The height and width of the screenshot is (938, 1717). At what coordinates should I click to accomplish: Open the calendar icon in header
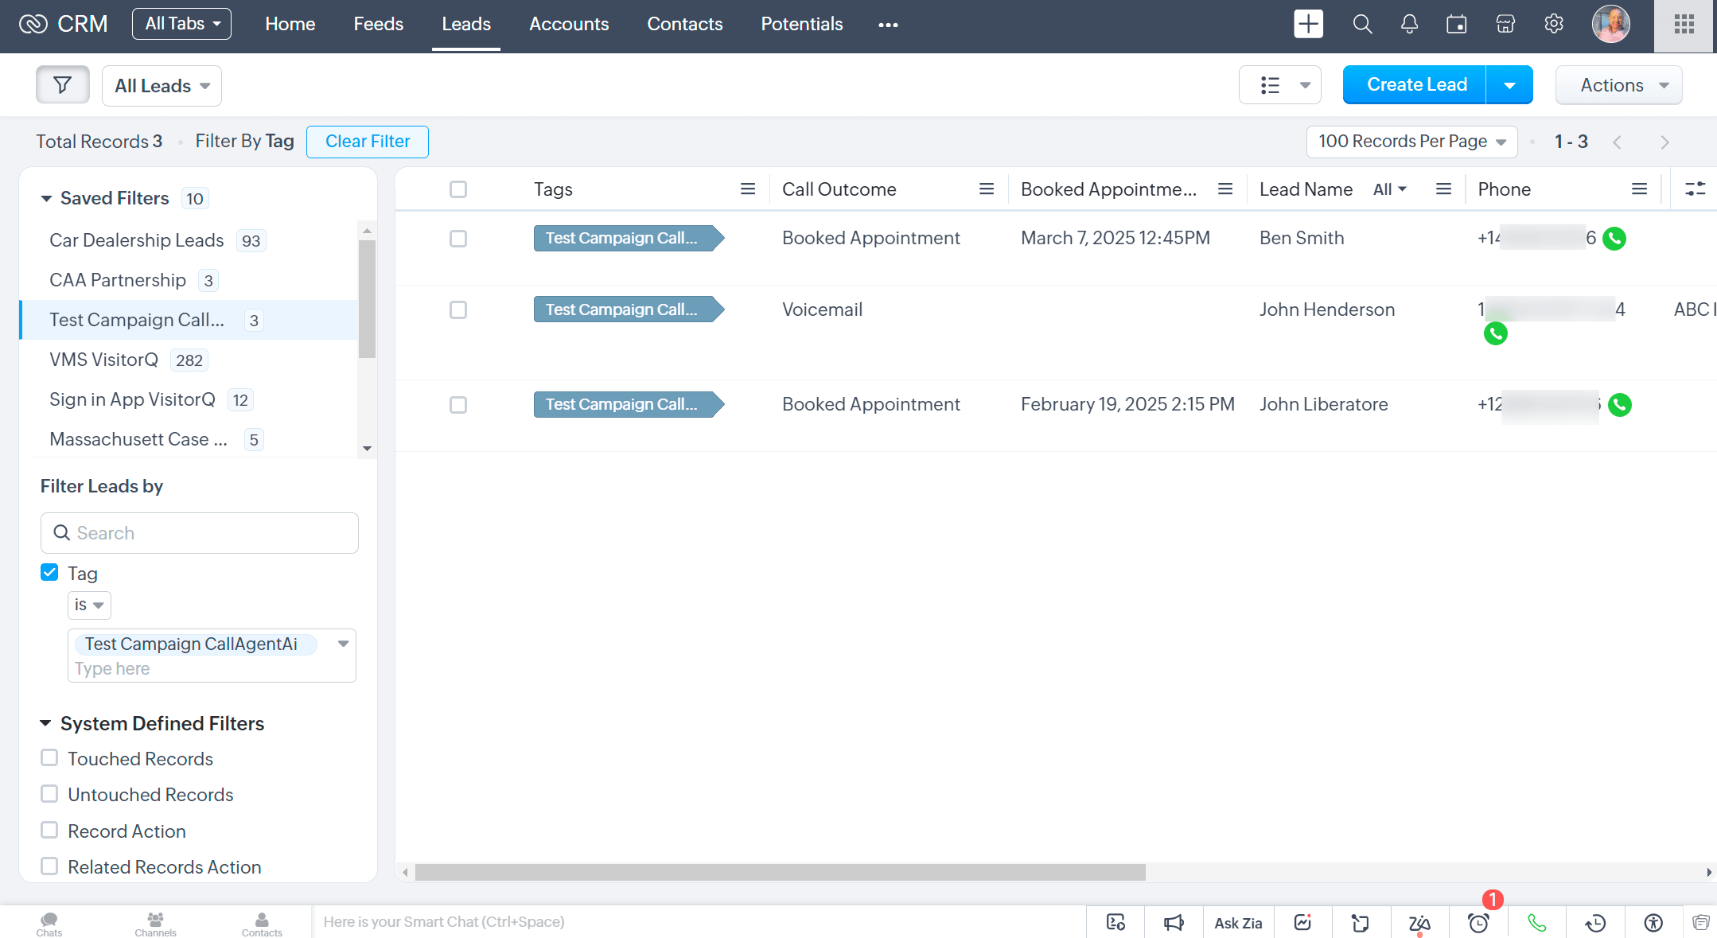click(x=1456, y=25)
